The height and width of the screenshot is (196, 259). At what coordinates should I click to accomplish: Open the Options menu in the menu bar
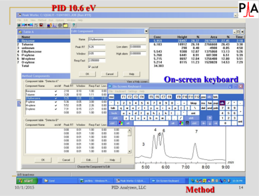click(60, 20)
